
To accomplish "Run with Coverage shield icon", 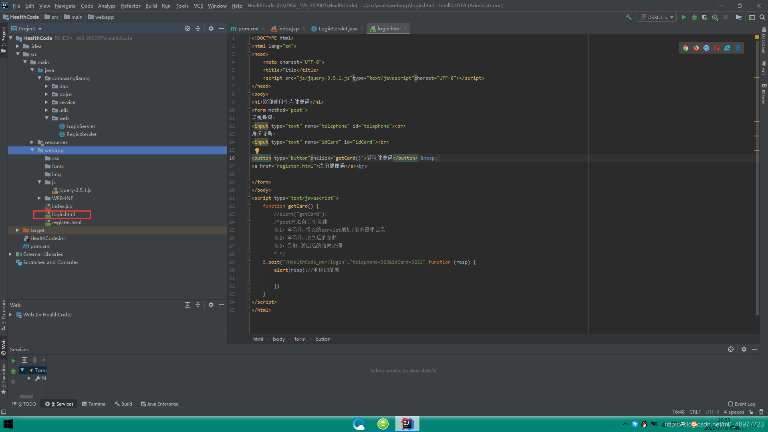I will (705, 17).
